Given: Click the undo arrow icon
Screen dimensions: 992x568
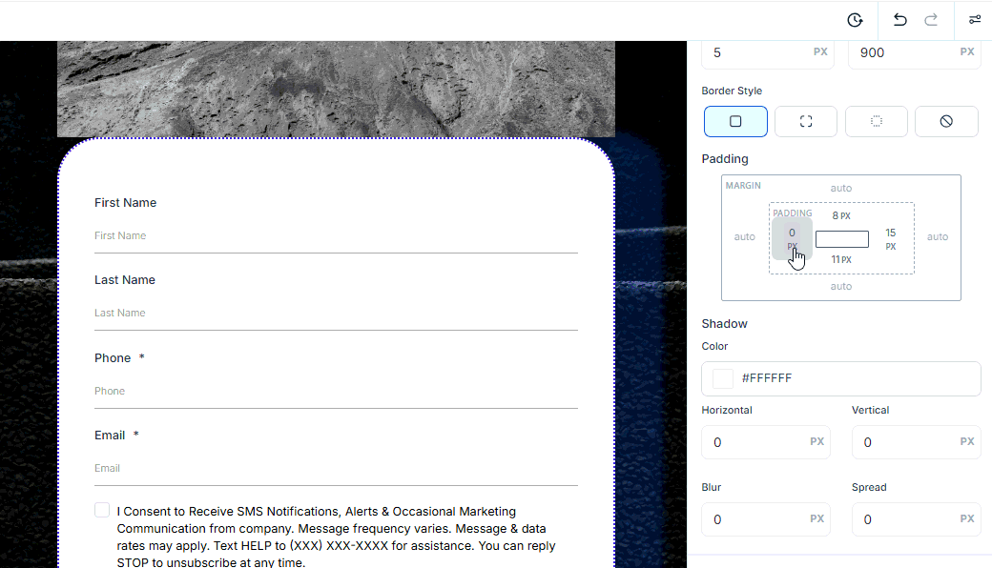Looking at the screenshot, I should point(899,20).
